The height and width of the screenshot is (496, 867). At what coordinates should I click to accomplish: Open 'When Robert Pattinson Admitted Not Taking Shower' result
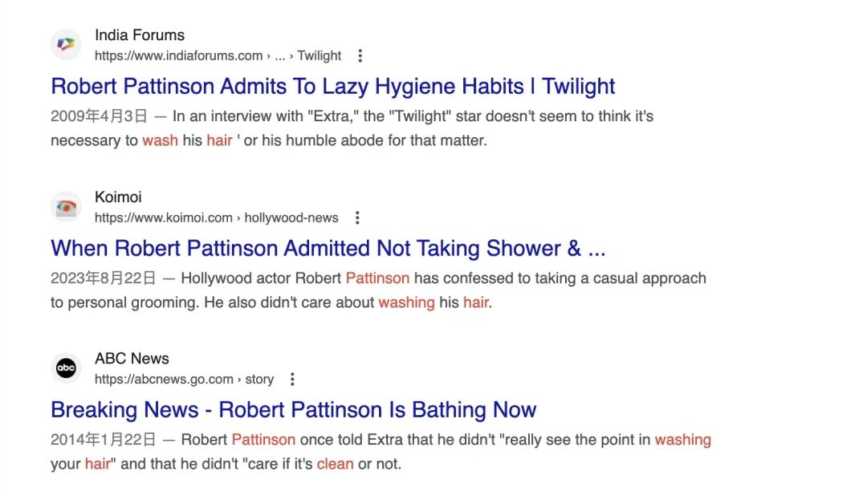tap(328, 248)
